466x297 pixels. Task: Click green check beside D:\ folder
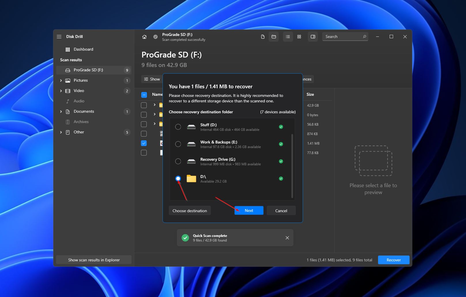coord(281,179)
